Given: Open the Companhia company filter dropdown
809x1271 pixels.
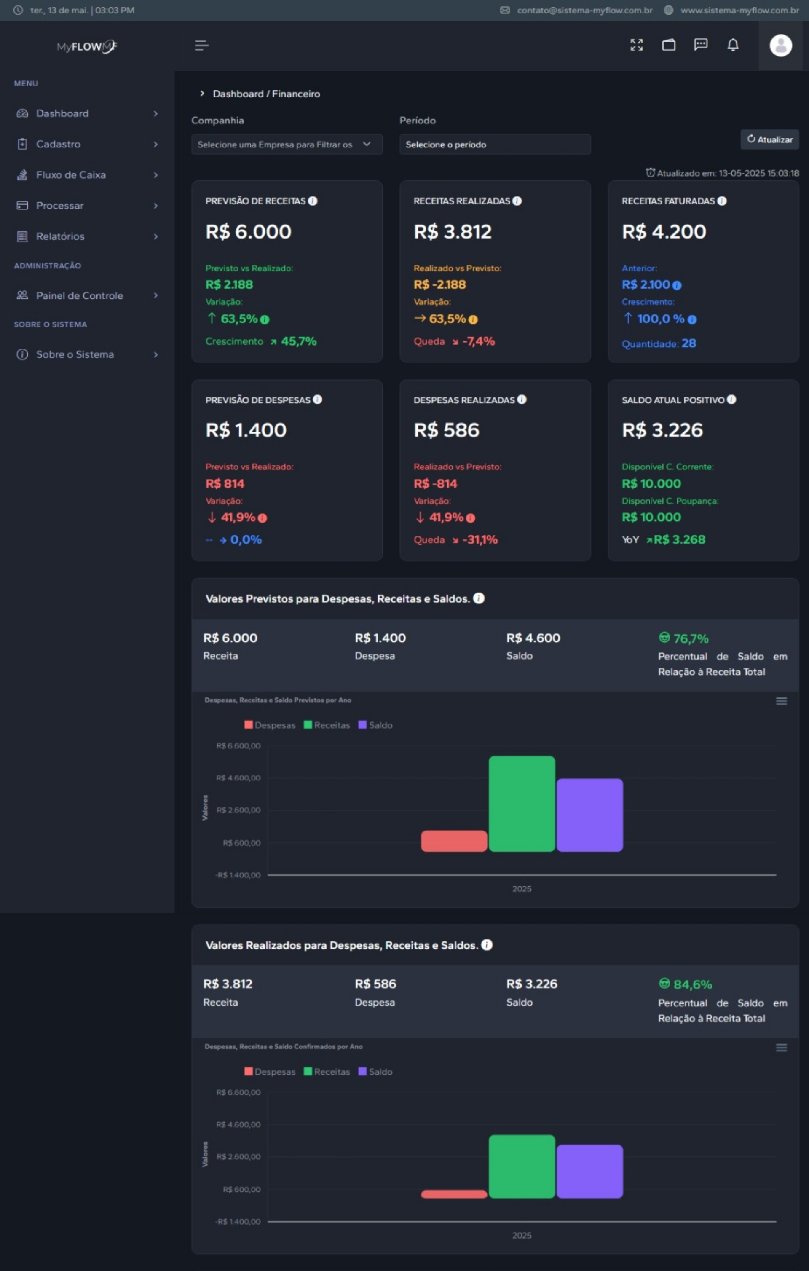Looking at the screenshot, I should pyautogui.click(x=287, y=144).
